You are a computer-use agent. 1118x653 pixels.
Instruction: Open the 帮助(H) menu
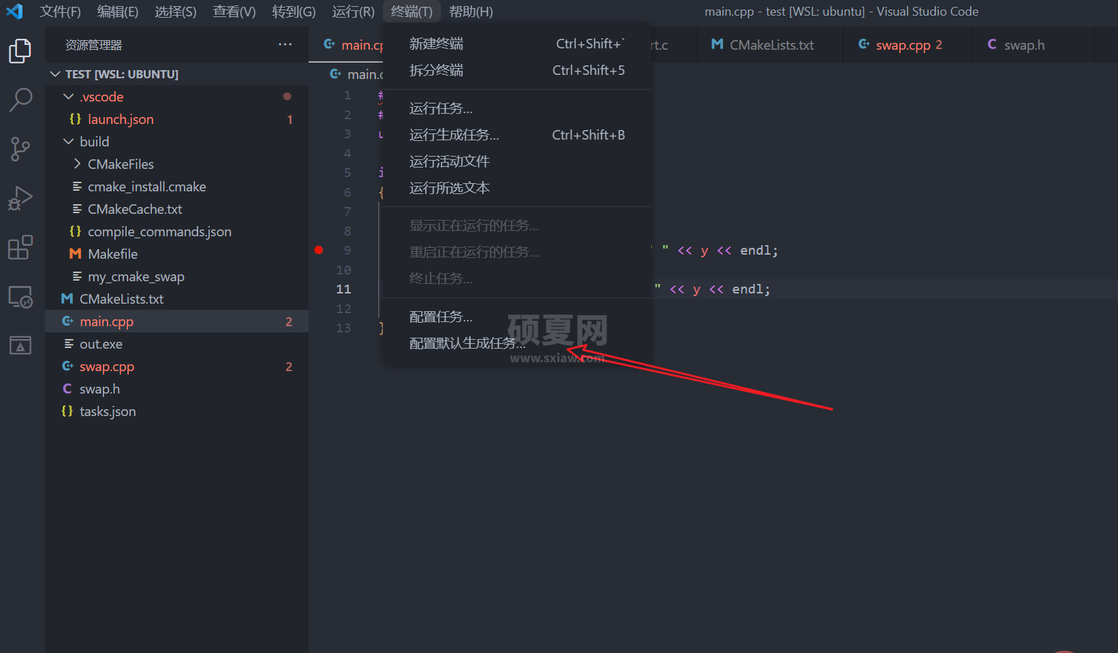tap(471, 12)
